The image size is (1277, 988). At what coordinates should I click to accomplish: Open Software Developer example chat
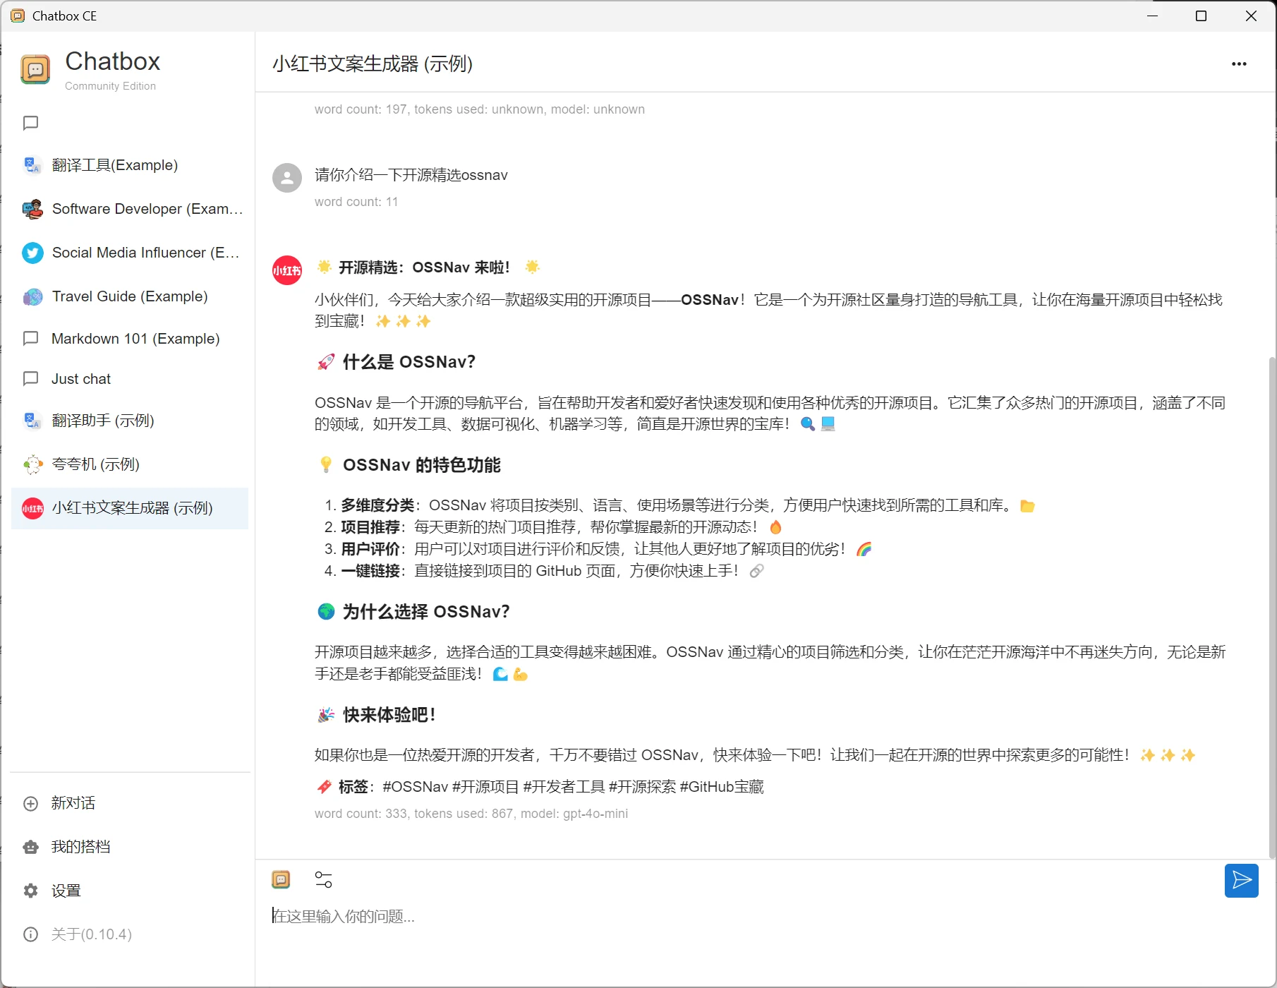147,209
